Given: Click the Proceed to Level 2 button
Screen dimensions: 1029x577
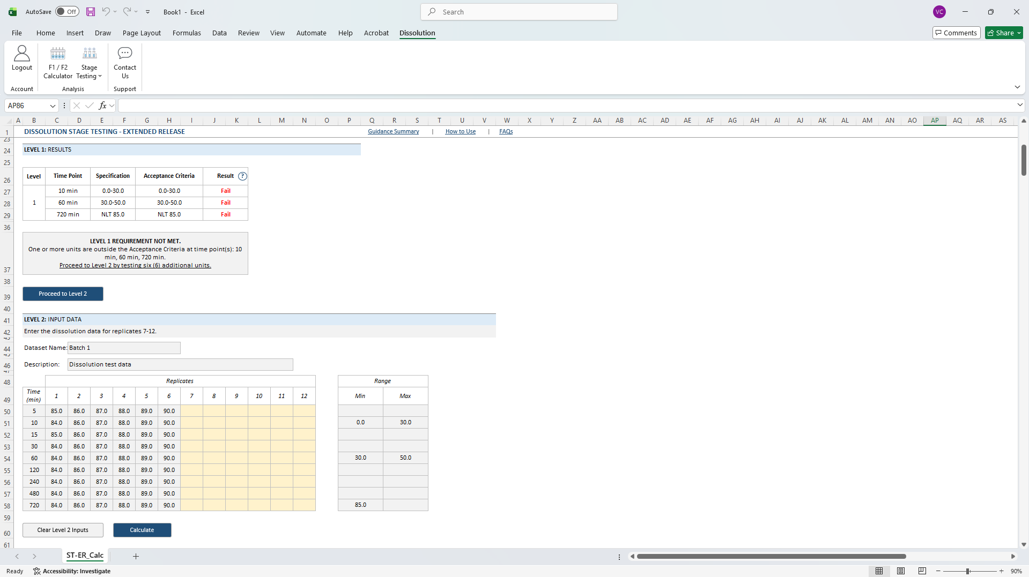Looking at the screenshot, I should [63, 294].
